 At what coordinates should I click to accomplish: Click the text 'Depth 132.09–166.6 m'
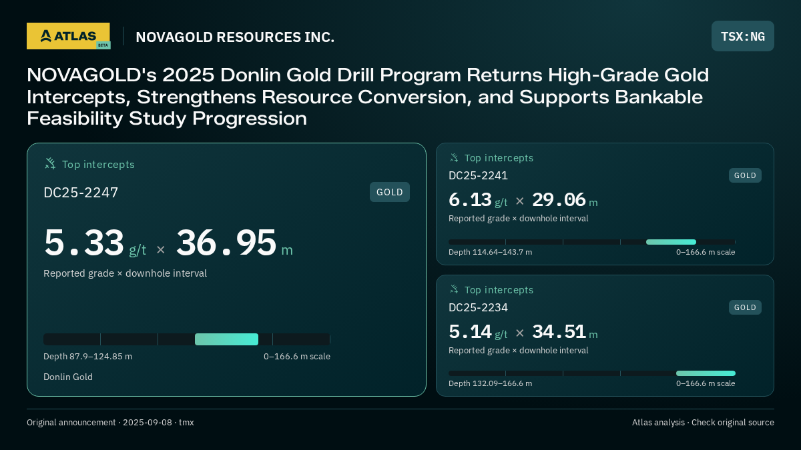(x=490, y=383)
